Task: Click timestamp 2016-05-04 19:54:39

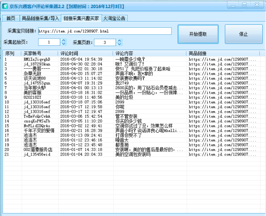Action: (81, 59)
